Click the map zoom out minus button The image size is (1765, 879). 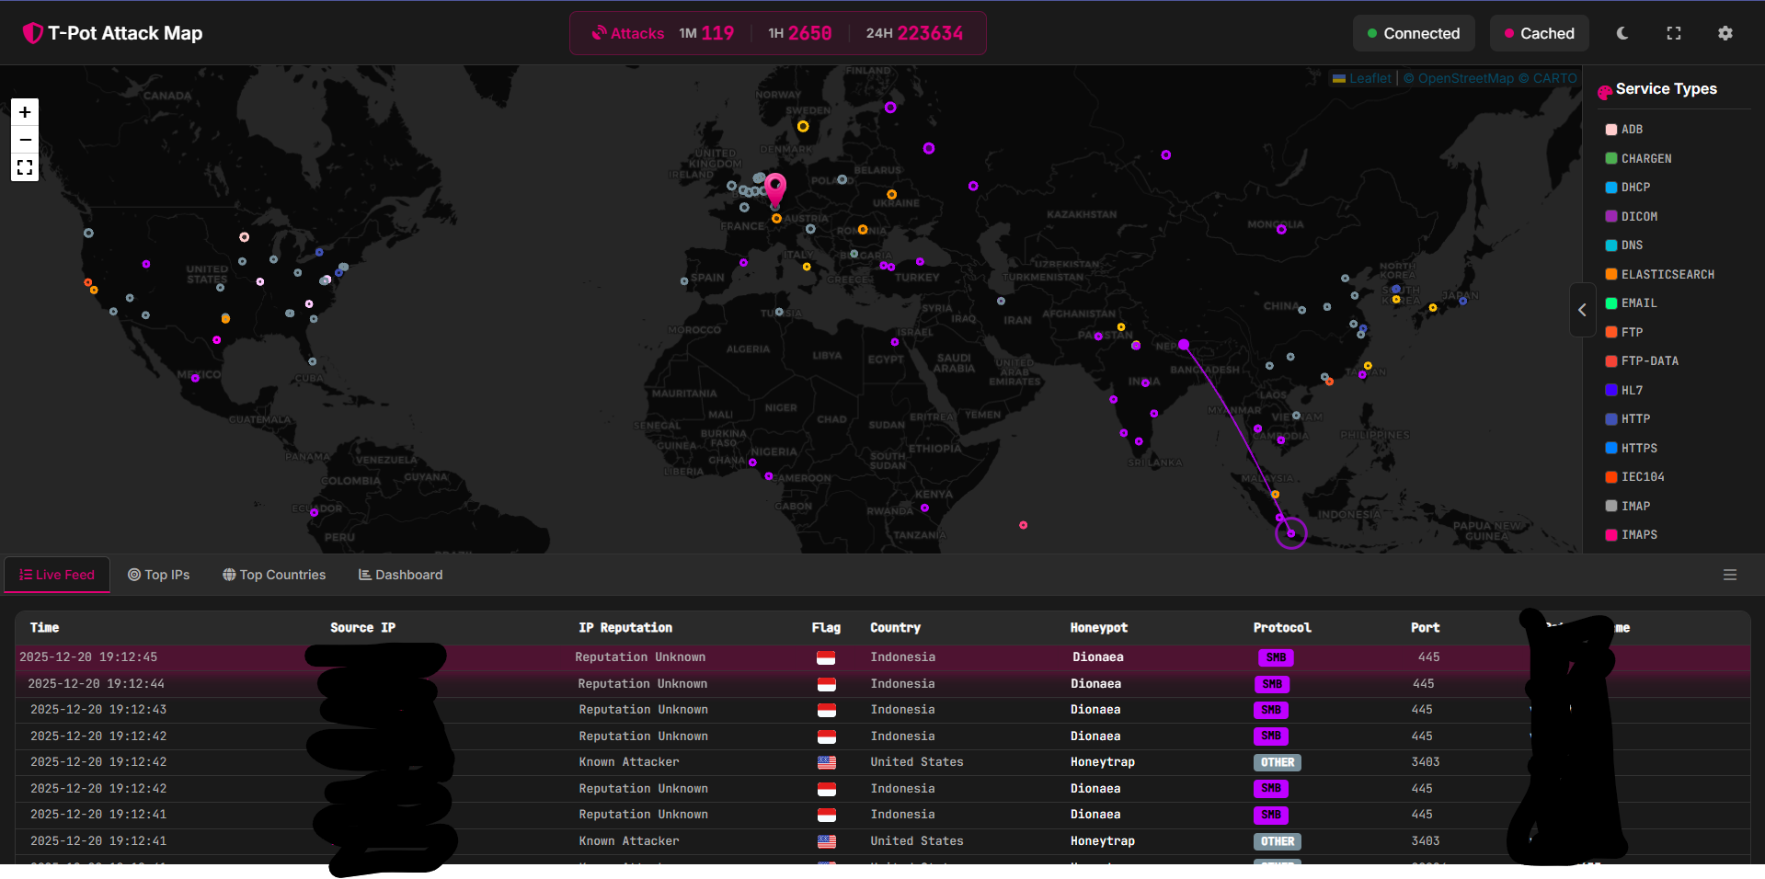click(25, 140)
